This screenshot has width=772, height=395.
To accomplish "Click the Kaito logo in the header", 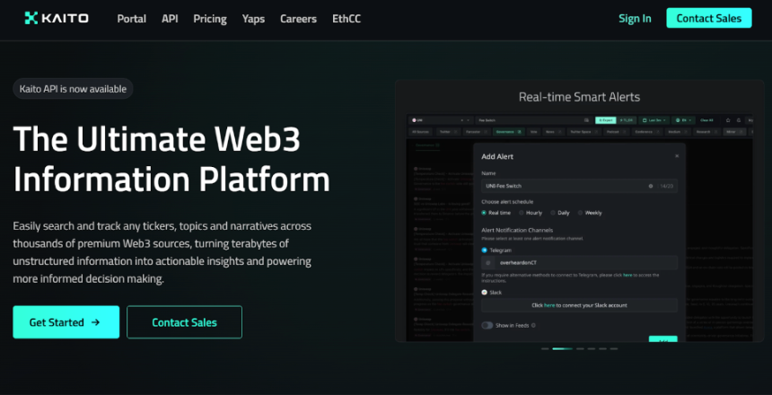I will pyautogui.click(x=57, y=18).
